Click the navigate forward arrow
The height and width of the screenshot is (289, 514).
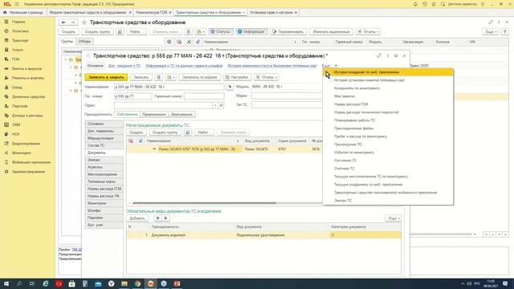click(x=73, y=22)
